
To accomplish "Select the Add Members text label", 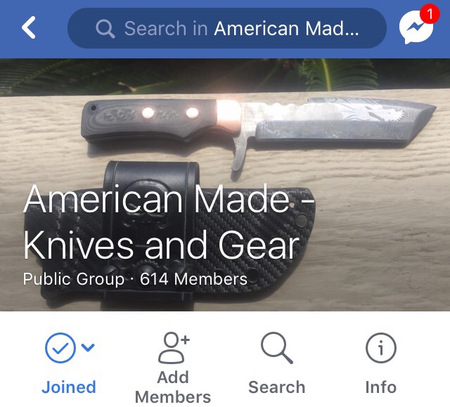I will [173, 387].
